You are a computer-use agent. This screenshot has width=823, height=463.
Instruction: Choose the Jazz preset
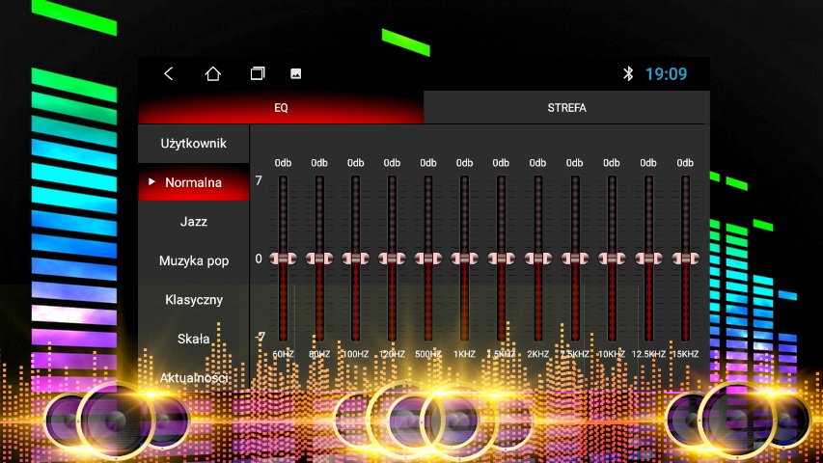(x=193, y=222)
